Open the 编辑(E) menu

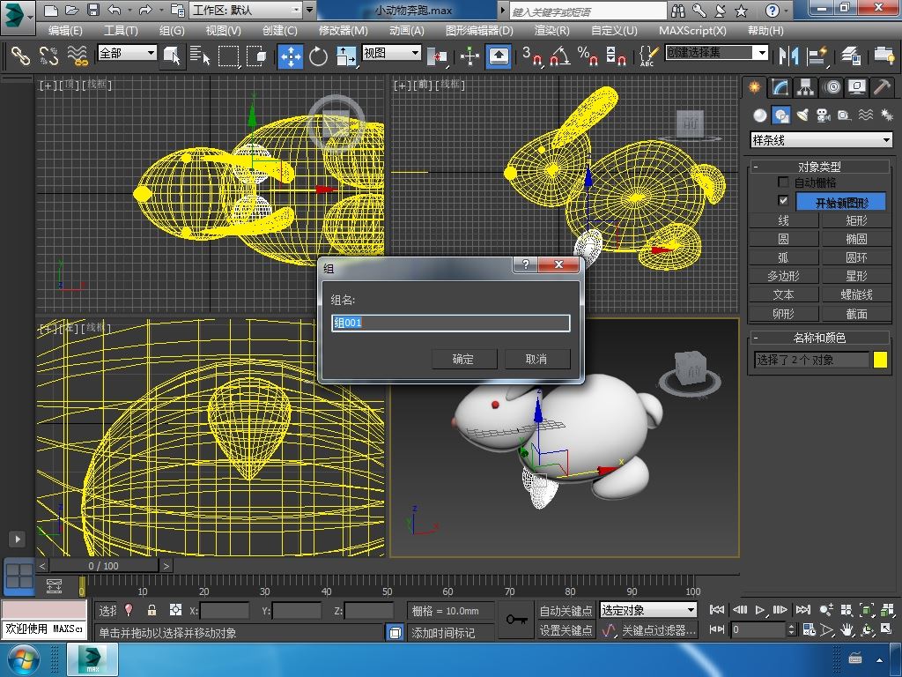pyautogui.click(x=65, y=31)
